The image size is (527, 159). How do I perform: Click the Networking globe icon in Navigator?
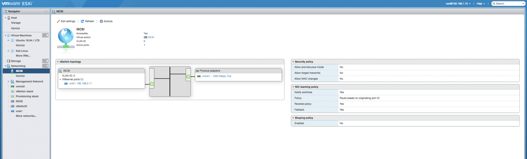point(9,66)
